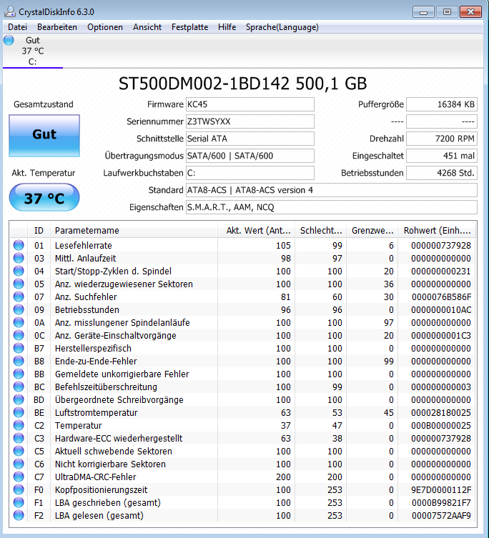
Task: Click status orb for Hardware-ECC wiederhergestellt row
Action: pos(19,438)
